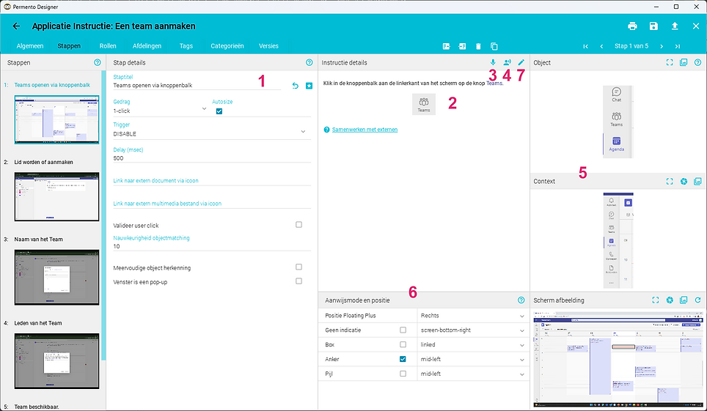
Task: Enable the Valideer user click checkbox
Action: tap(298, 224)
